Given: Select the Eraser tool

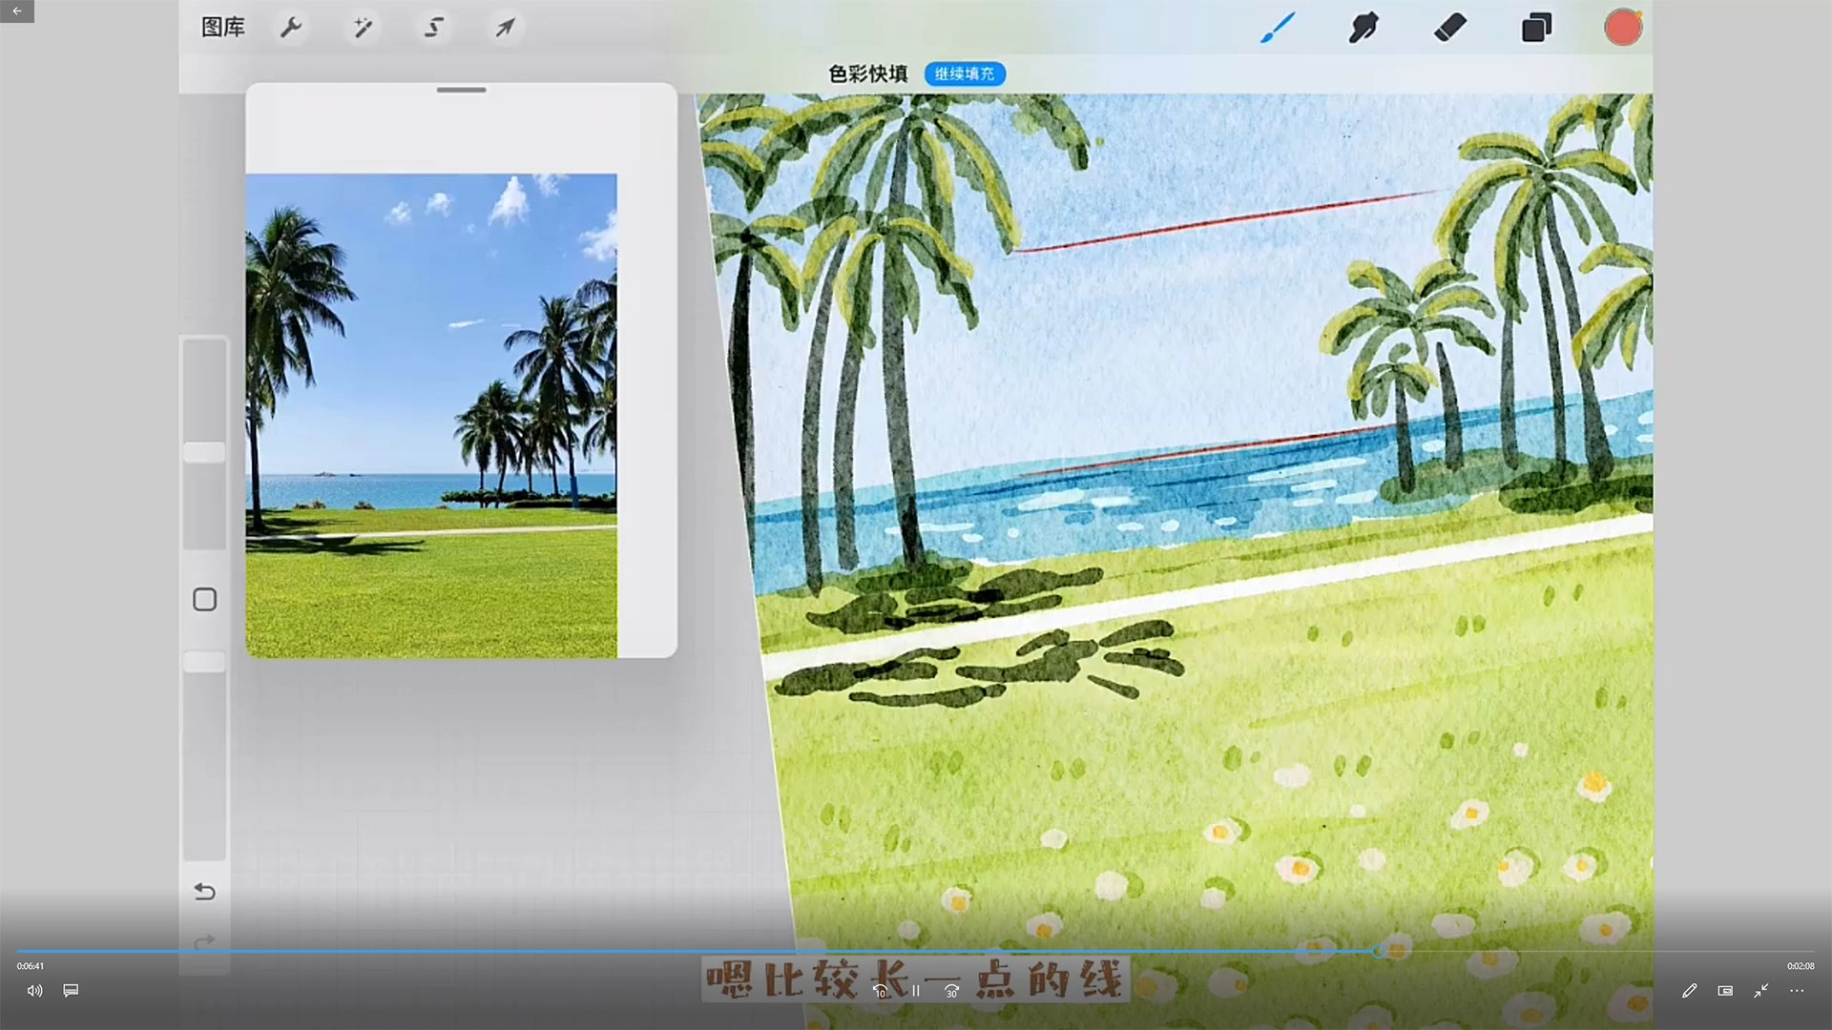Looking at the screenshot, I should click(x=1449, y=27).
